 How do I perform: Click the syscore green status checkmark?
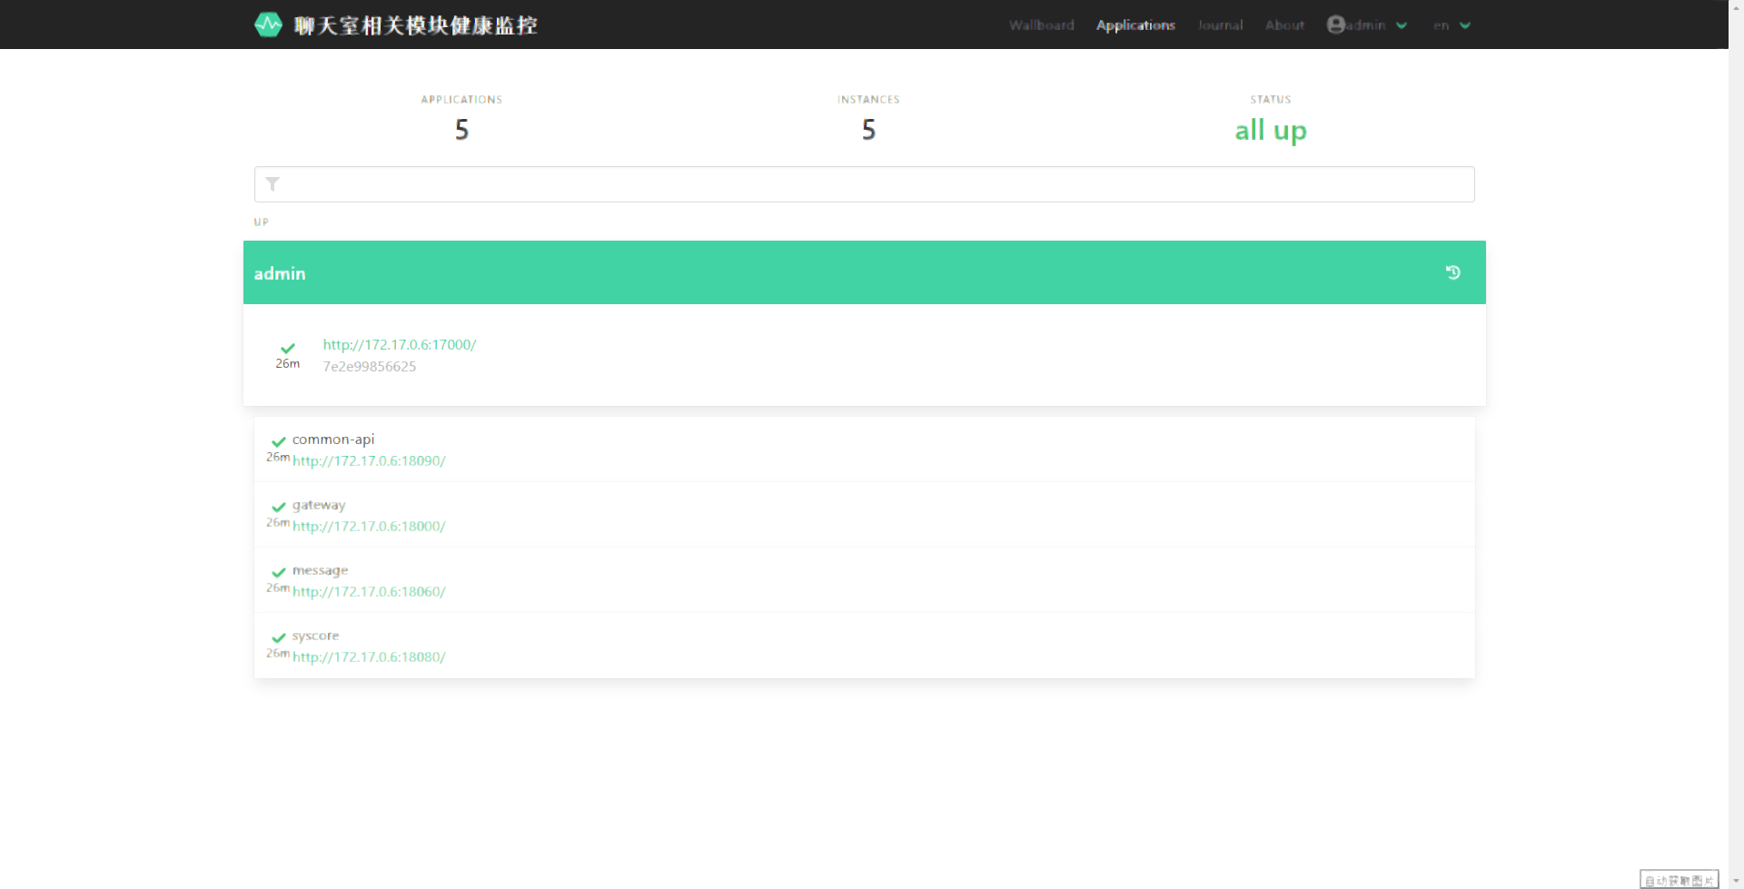(x=279, y=638)
